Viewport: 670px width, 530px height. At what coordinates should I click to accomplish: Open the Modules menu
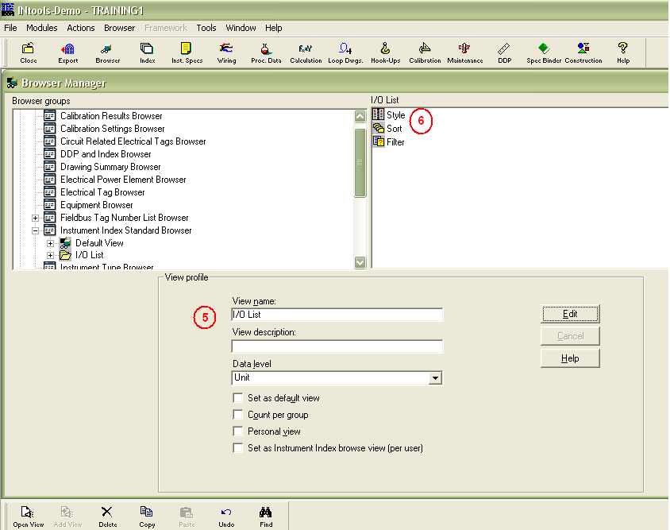click(x=41, y=27)
